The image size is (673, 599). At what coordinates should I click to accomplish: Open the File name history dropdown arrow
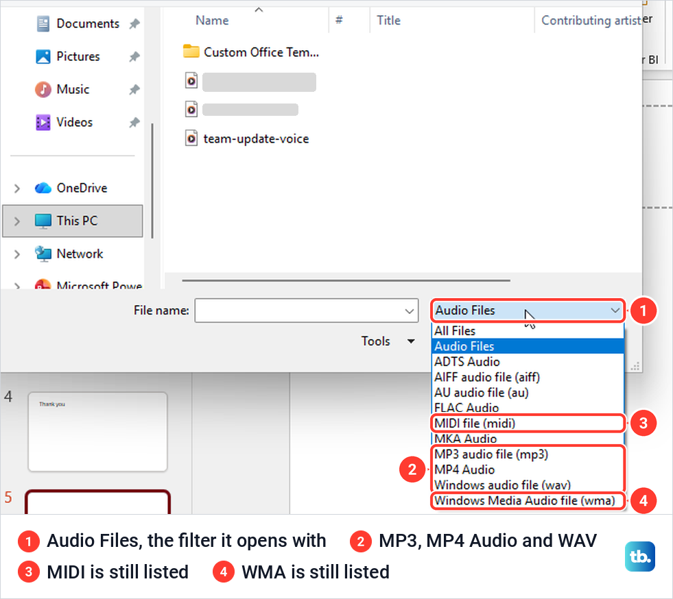pyautogui.click(x=410, y=311)
